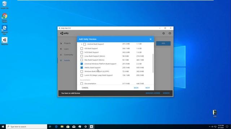Go to Community section in sidebar

click(69, 55)
